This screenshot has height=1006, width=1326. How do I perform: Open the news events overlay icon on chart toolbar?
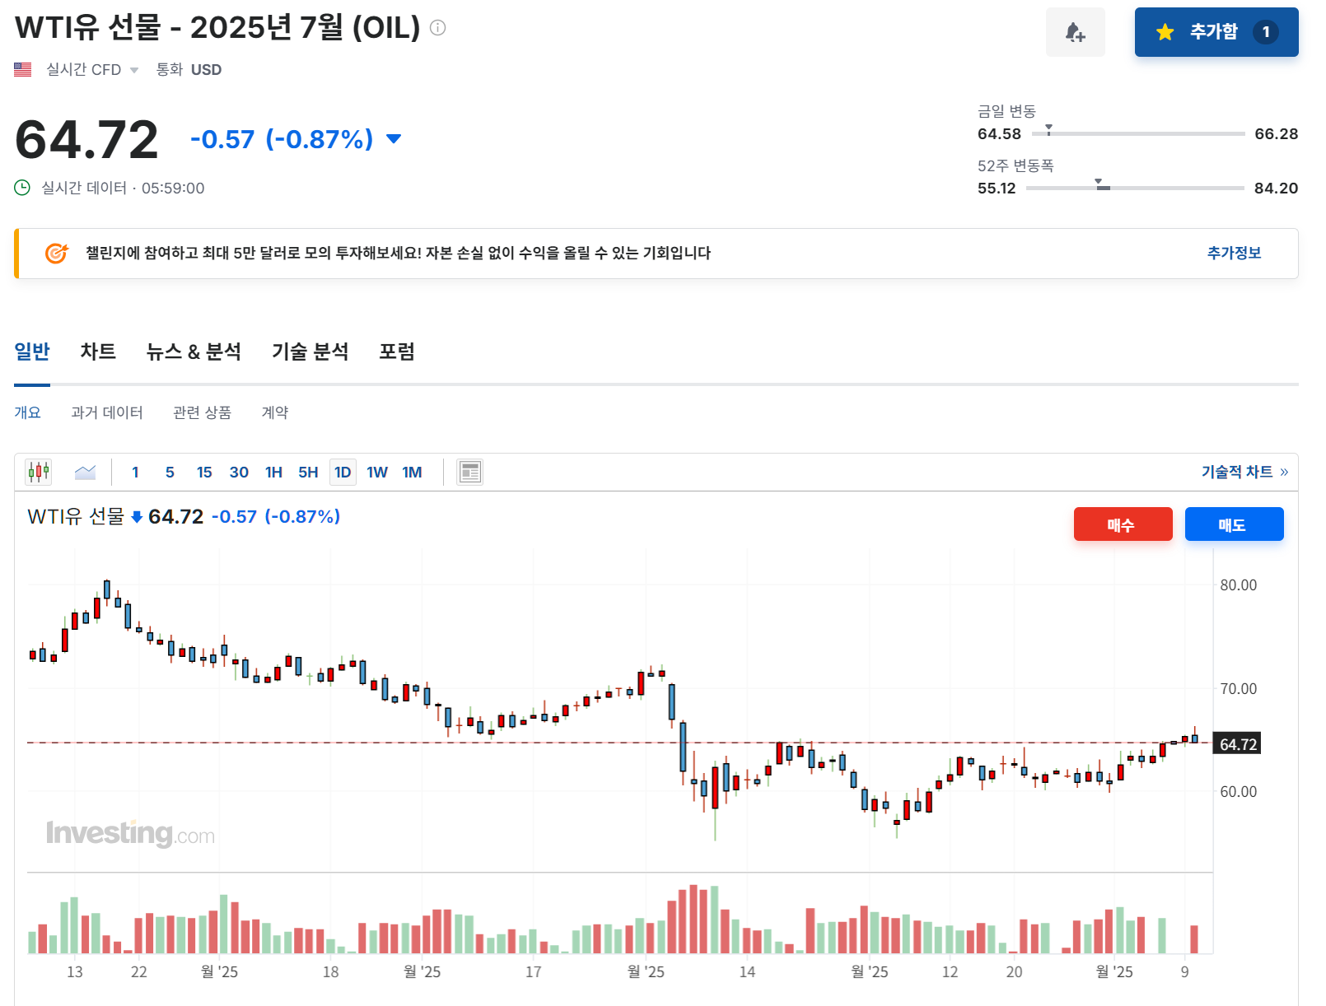pyautogui.click(x=470, y=472)
